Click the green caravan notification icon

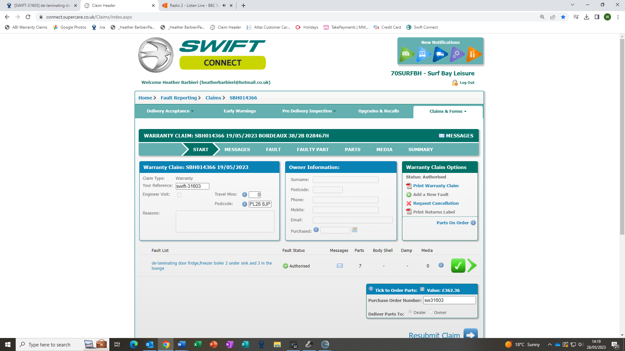coord(406,54)
